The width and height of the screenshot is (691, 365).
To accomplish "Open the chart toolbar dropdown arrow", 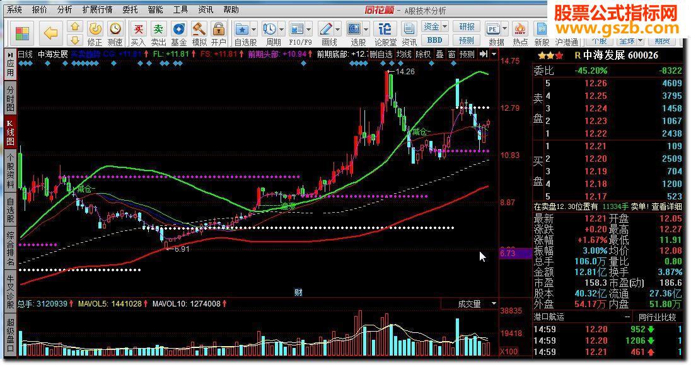I will [494, 54].
